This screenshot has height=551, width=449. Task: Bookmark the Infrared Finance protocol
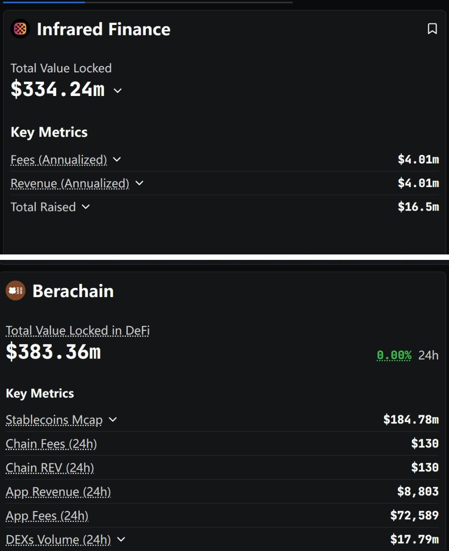tap(432, 29)
